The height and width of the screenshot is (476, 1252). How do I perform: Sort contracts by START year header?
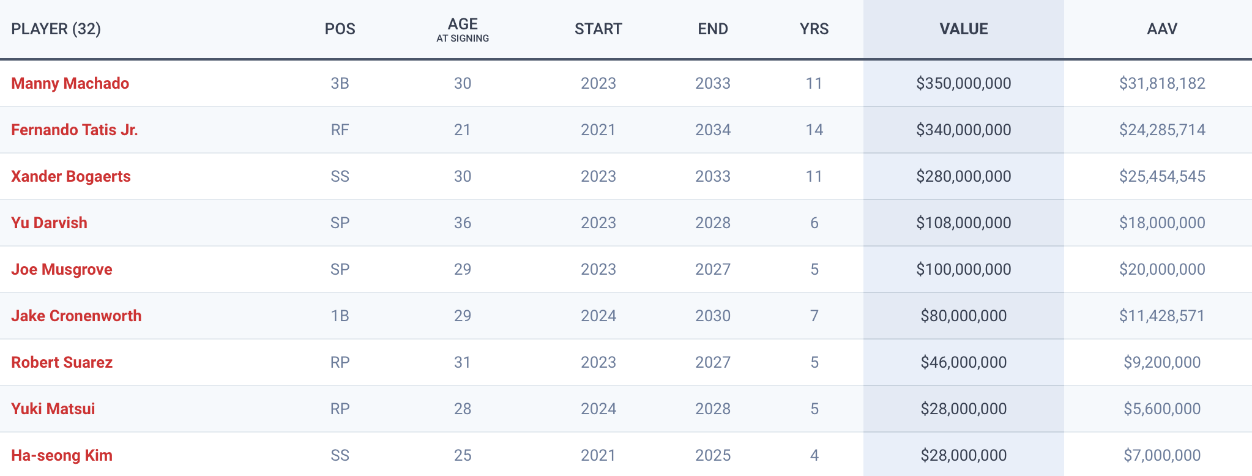(598, 29)
